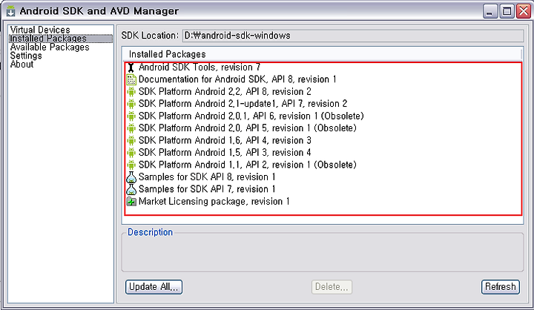
Task: Click the Android robot icon for Android 1.6
Action: pos(131,140)
